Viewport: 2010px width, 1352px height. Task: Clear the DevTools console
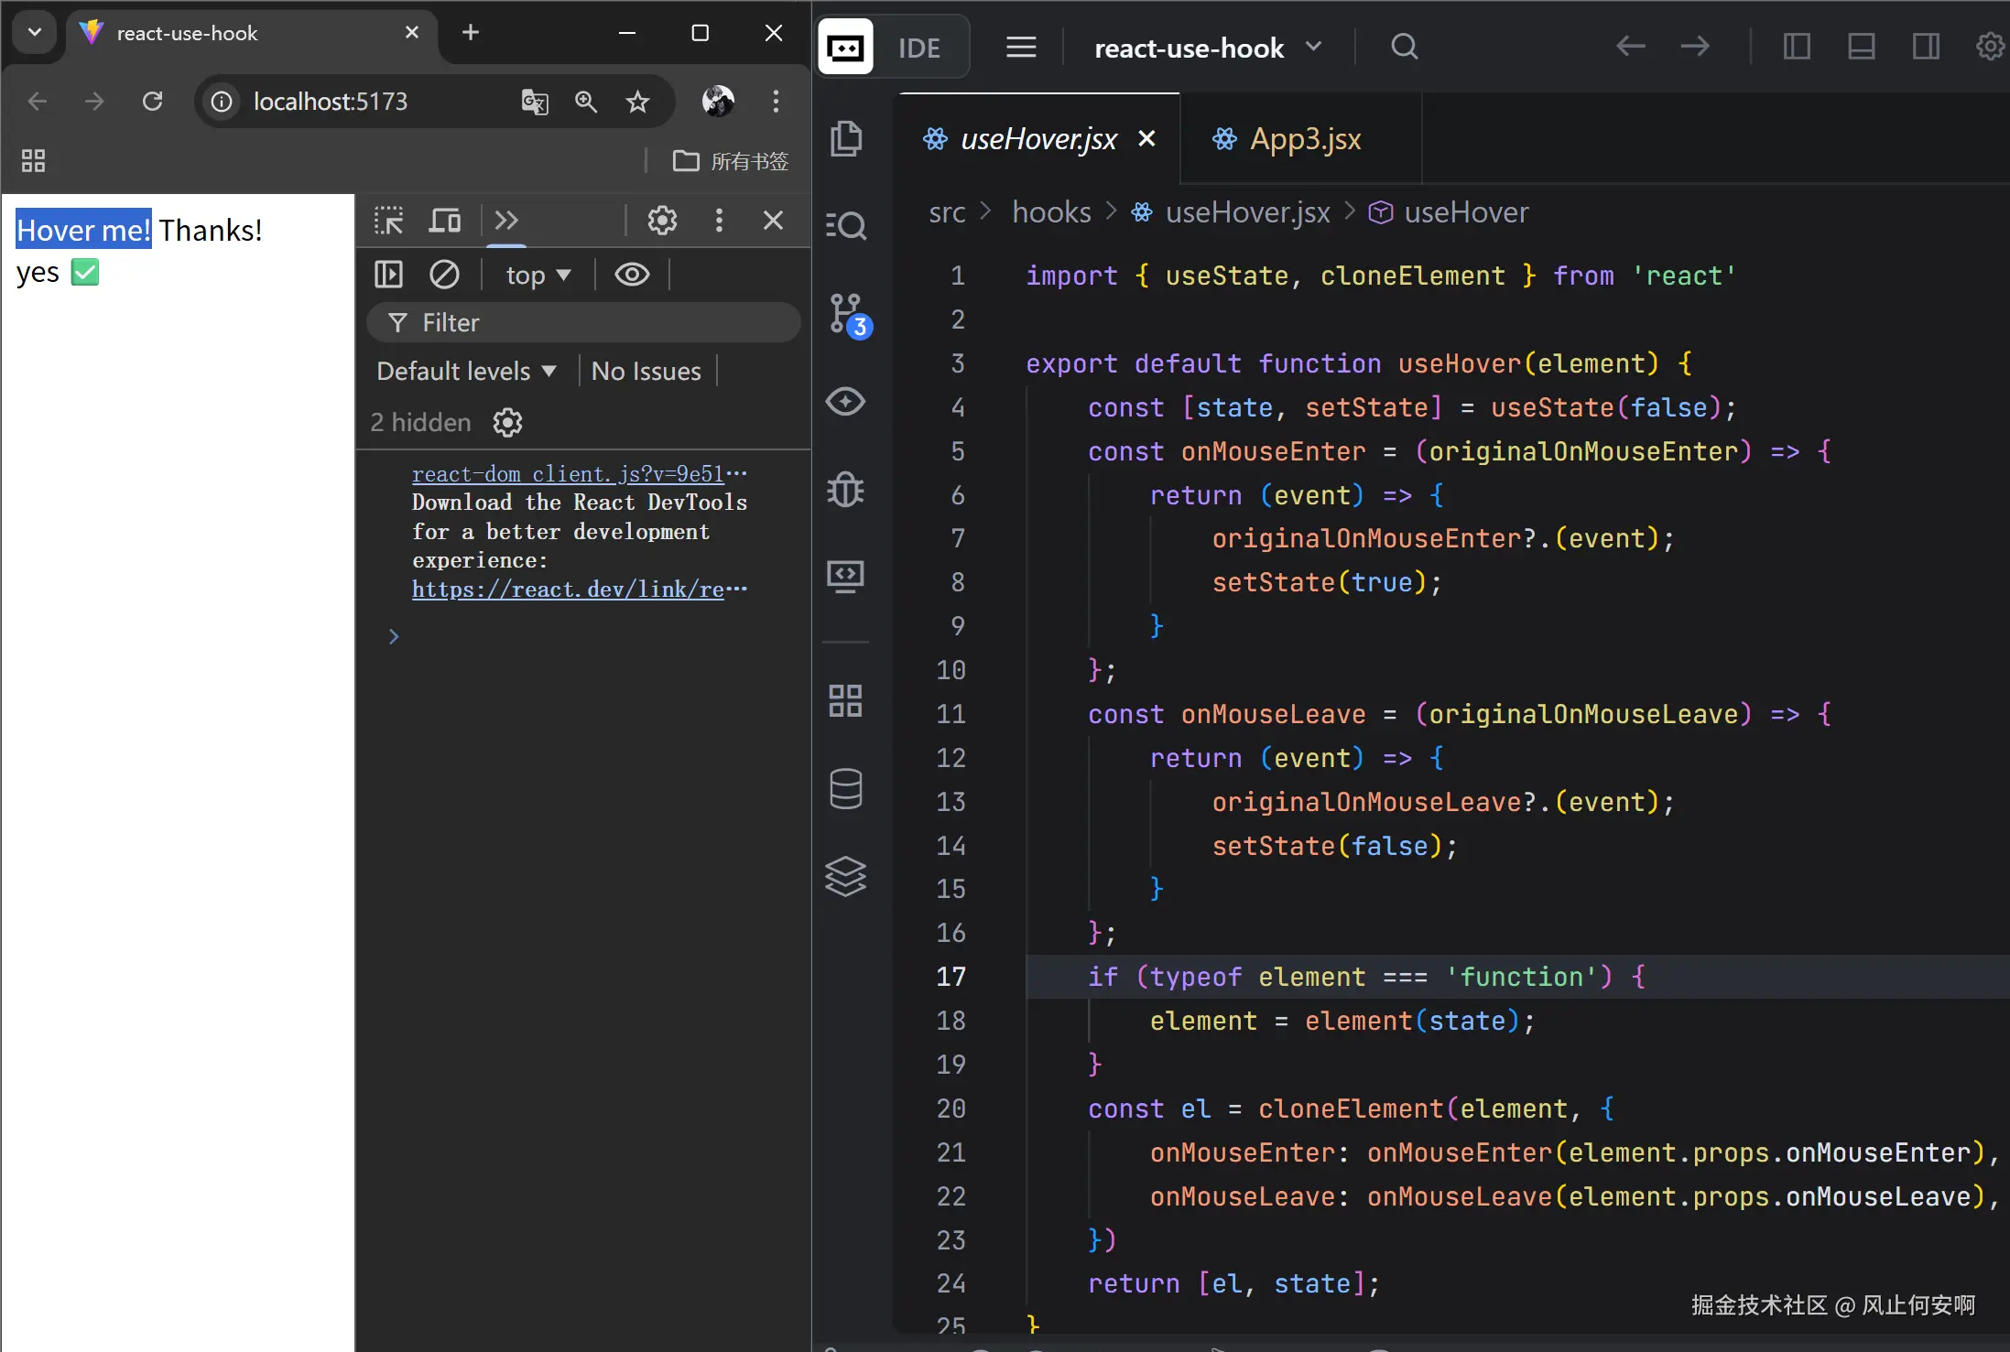point(444,275)
